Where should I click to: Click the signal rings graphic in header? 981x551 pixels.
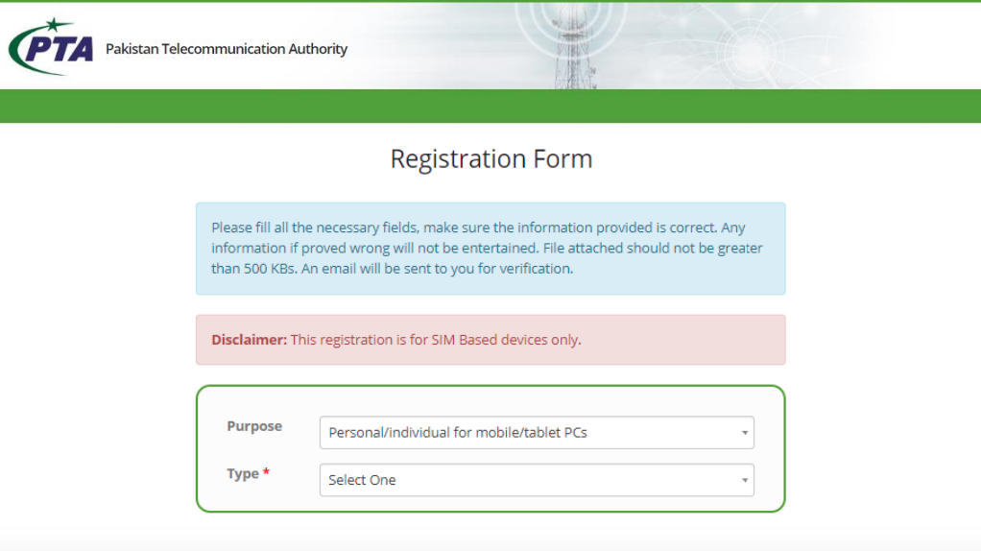tap(748, 43)
